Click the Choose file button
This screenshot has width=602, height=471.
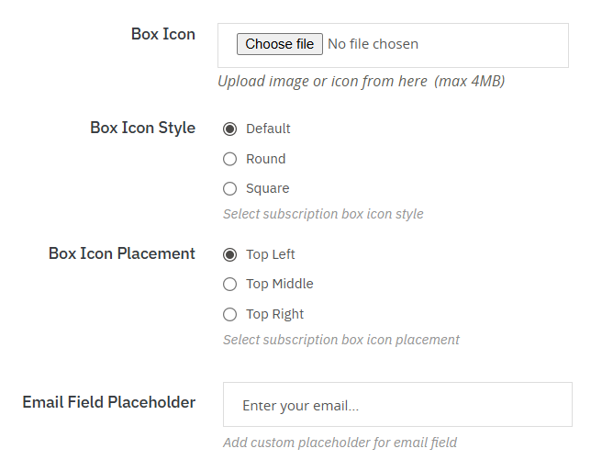(x=280, y=44)
